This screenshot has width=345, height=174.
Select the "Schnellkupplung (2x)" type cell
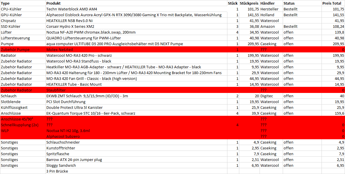23,125
